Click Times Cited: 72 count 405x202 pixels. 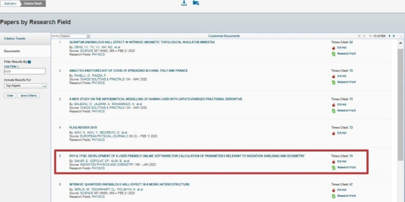tap(342, 128)
